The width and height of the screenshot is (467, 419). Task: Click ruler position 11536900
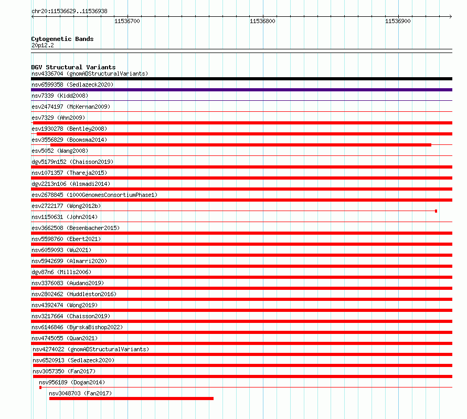[398, 21]
